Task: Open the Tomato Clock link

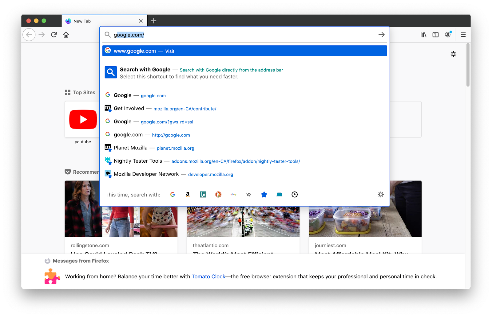Action: point(208,276)
